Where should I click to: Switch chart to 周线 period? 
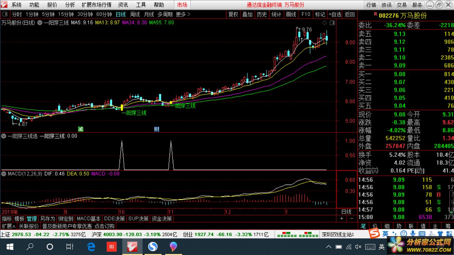coord(135,14)
